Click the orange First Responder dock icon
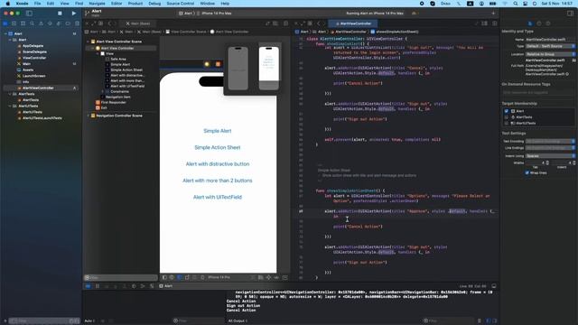The image size is (578, 325). point(218,64)
